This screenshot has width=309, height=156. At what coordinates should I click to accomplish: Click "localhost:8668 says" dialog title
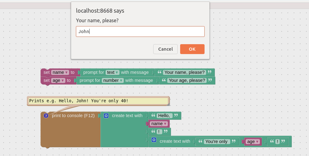100,11
